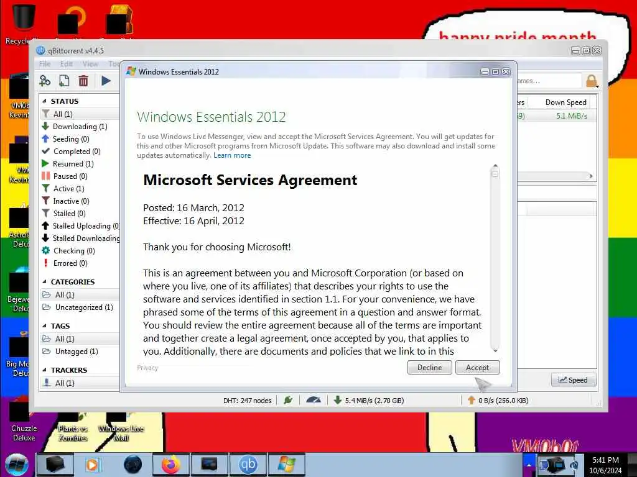Viewport: 637px width, 477px height.
Task: Click the DHT: 247 nodes status text
Action: click(x=248, y=401)
